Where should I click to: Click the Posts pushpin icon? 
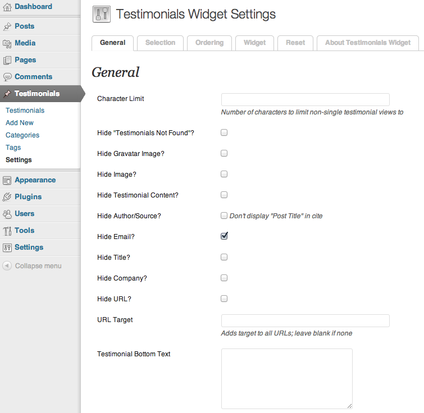(7, 26)
